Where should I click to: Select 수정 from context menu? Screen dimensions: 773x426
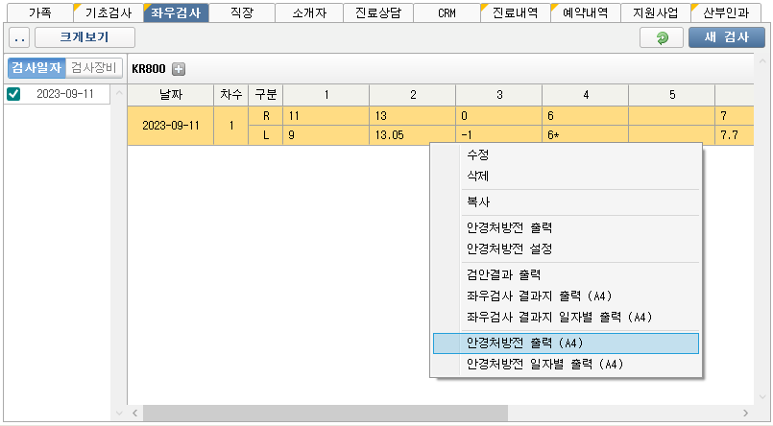click(x=478, y=154)
